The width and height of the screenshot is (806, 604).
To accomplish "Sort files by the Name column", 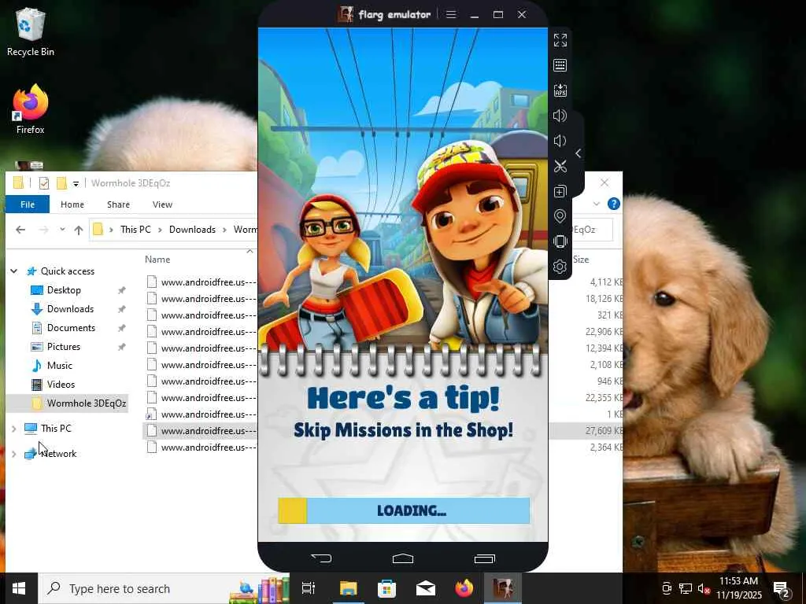I will pyautogui.click(x=157, y=260).
